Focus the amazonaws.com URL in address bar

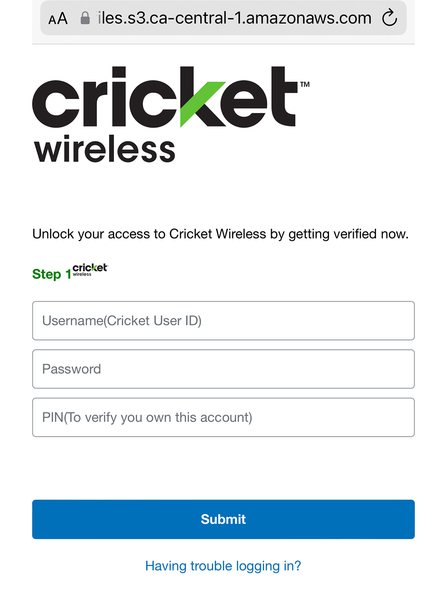pyautogui.click(x=235, y=18)
